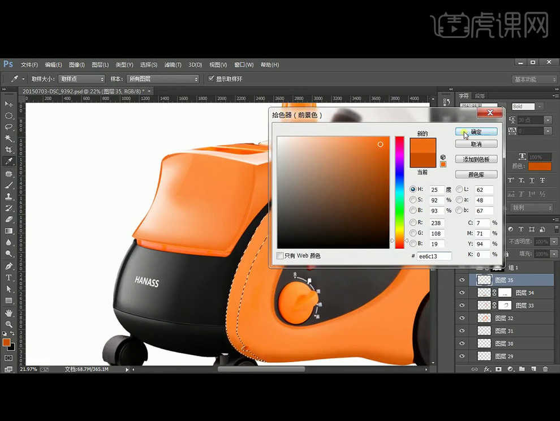Open the 图像(I) menu
This screenshot has width=560, height=421.
77,65
